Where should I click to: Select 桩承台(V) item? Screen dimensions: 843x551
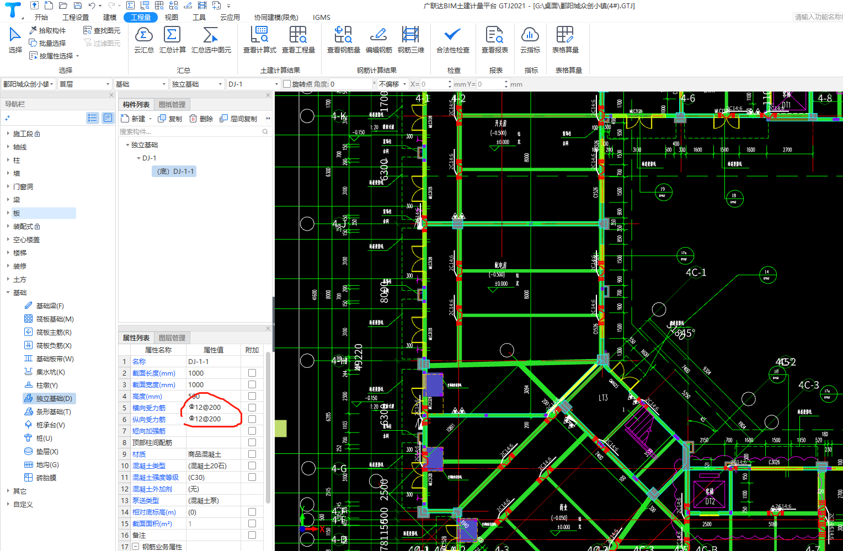point(45,425)
